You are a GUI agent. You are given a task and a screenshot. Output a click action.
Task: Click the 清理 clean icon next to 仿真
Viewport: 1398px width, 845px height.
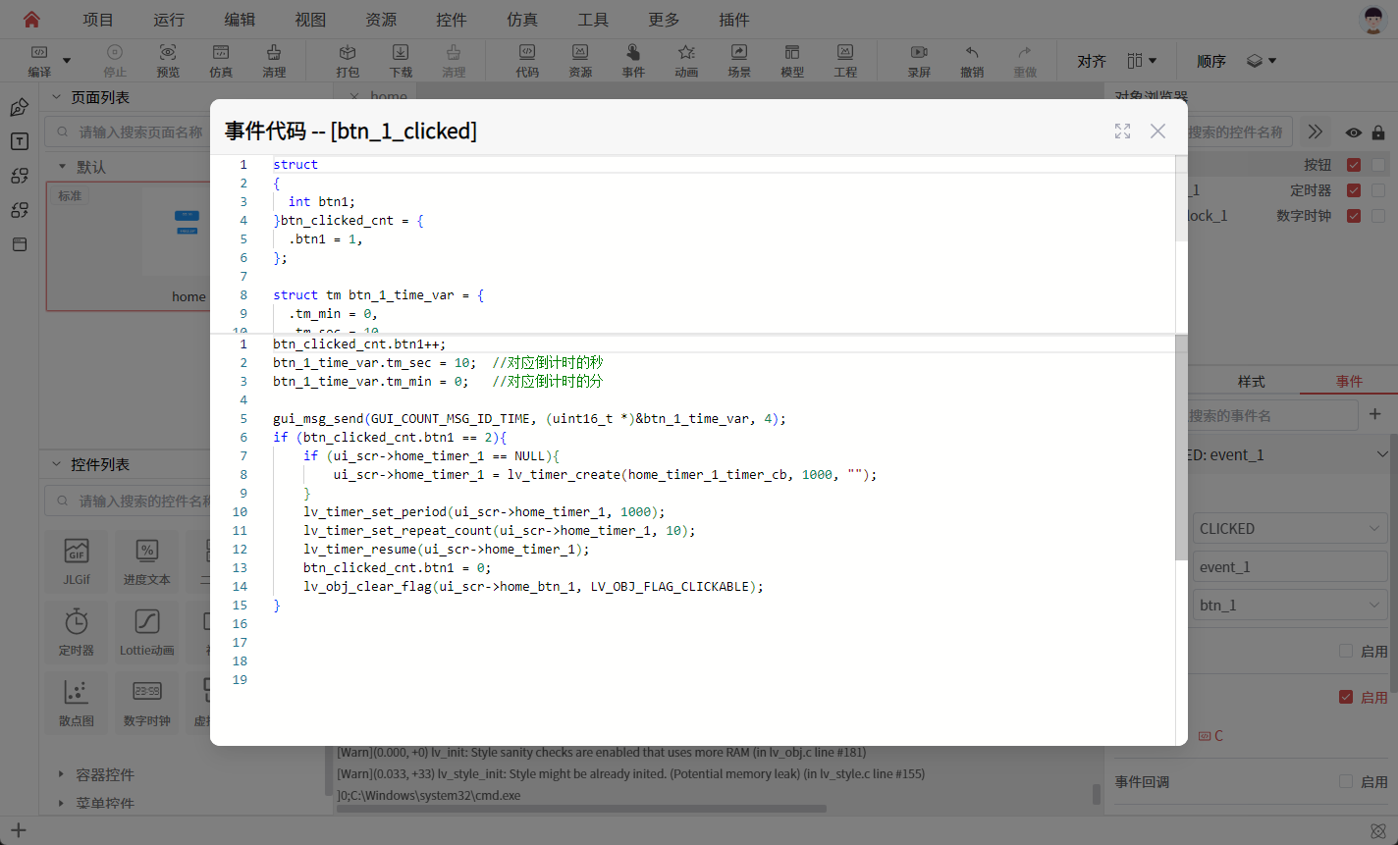(x=274, y=61)
